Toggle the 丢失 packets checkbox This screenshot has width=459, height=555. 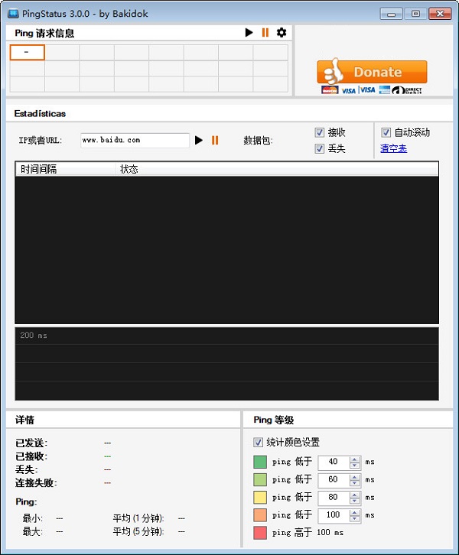pos(320,148)
